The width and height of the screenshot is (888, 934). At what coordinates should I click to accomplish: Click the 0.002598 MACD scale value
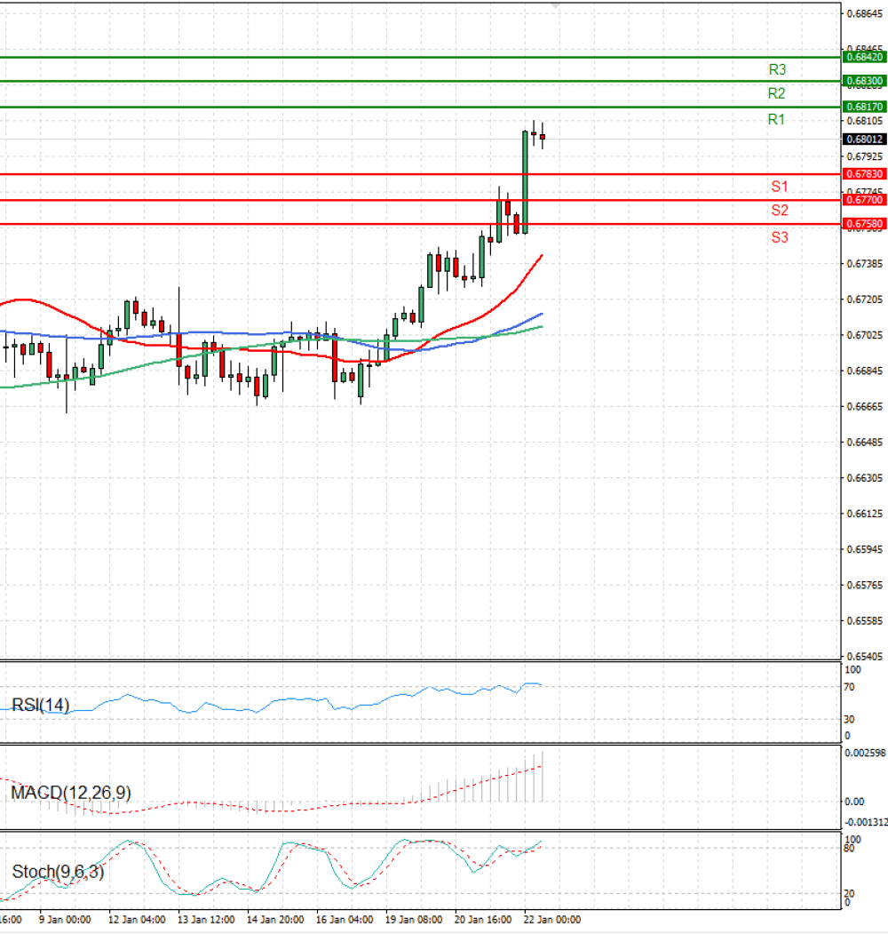[864, 754]
